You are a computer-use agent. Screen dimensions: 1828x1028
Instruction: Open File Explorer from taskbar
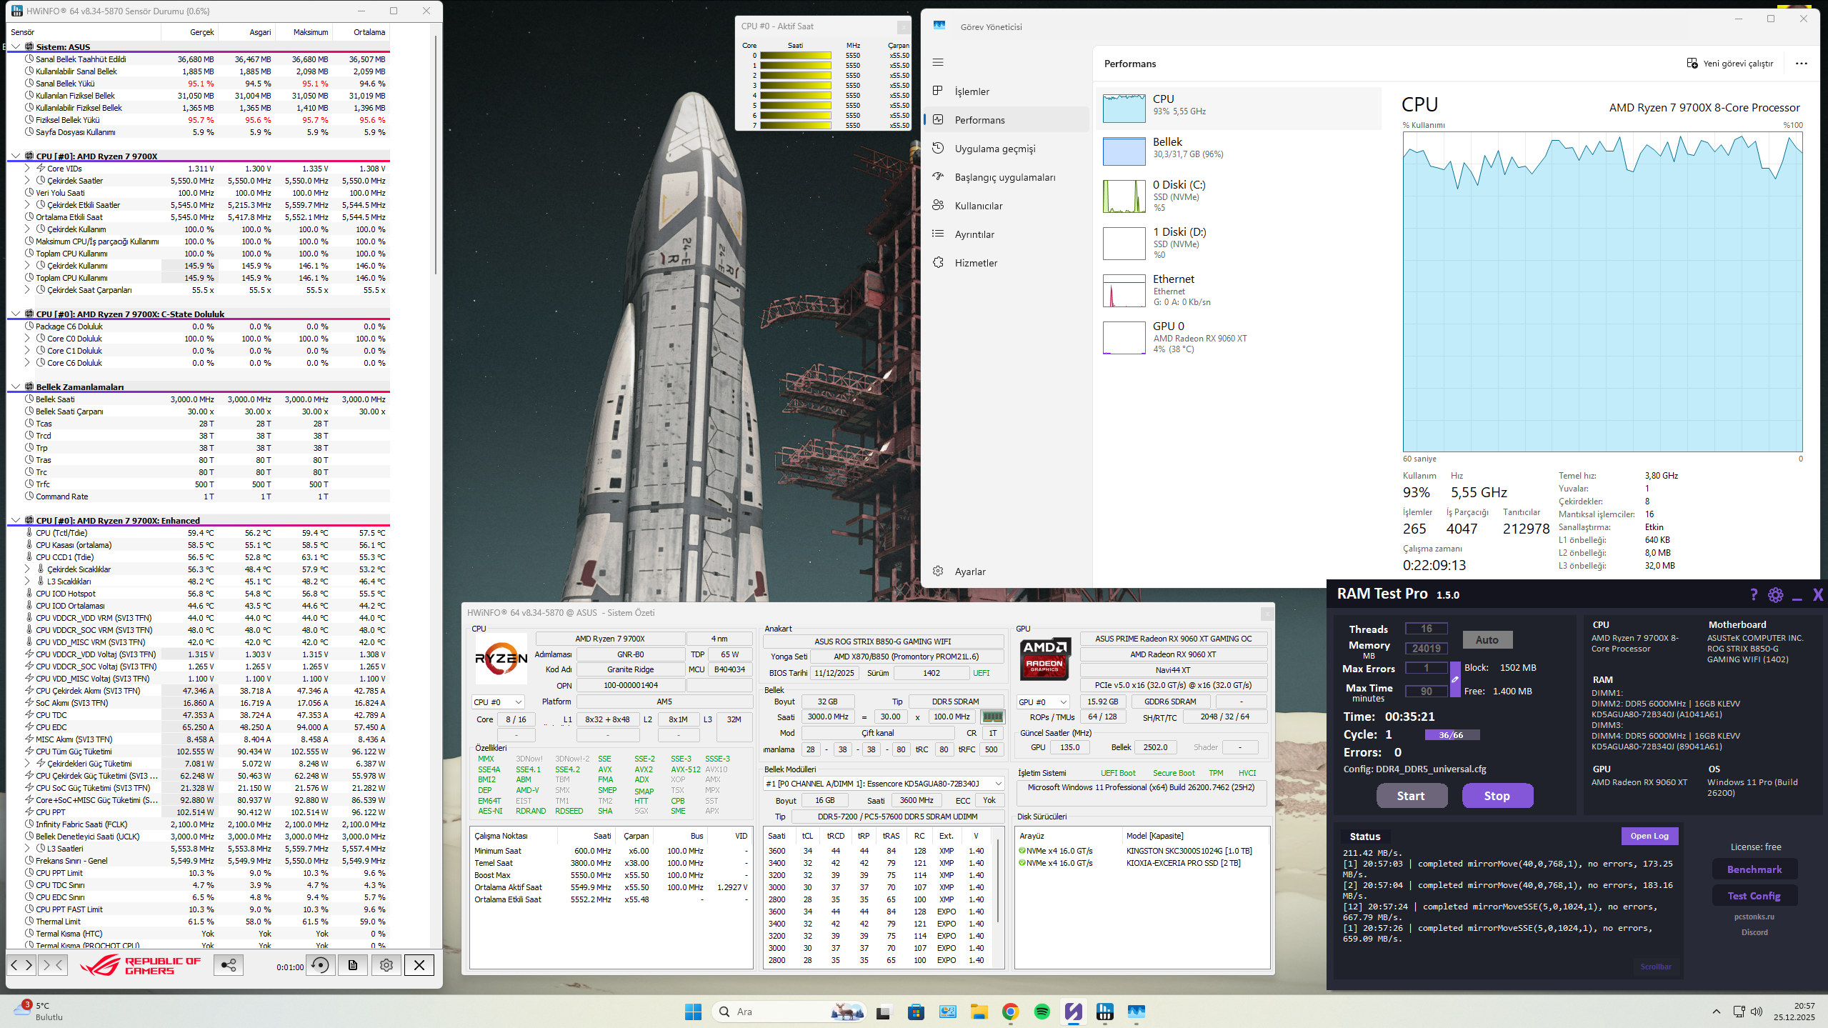click(x=979, y=1012)
